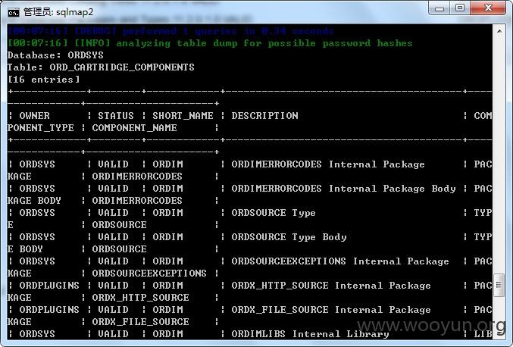513x347 pixels.
Task: Click the 'Database: ORDSYS' line
Action: point(55,55)
